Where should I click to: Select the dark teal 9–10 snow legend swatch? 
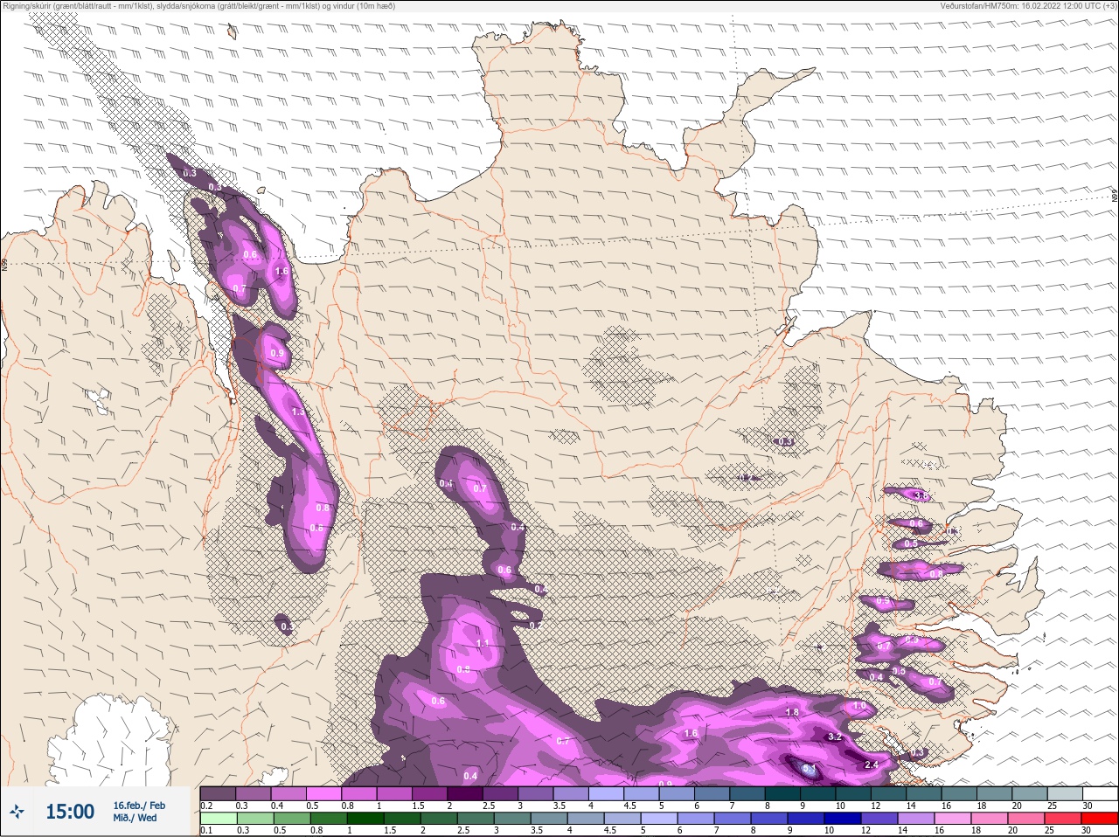tap(820, 793)
